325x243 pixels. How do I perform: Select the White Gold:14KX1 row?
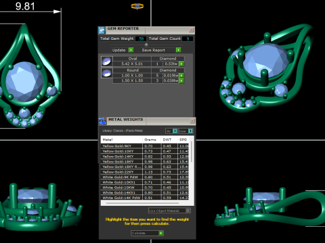pyautogui.click(x=145, y=192)
